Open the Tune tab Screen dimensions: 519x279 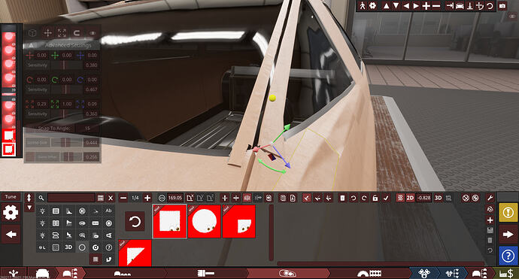[11, 197]
